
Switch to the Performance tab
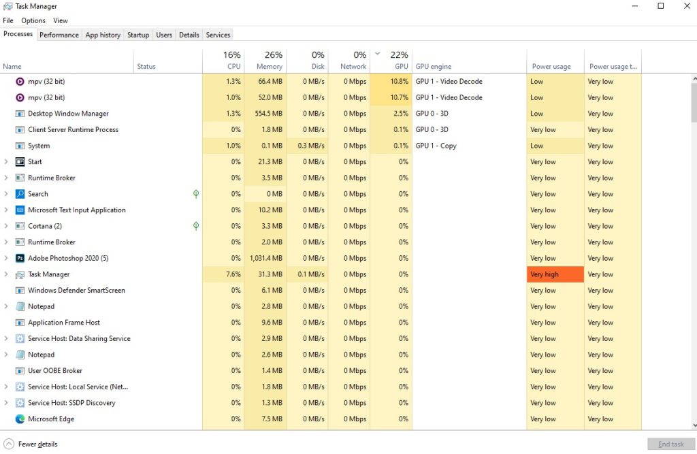tap(59, 35)
